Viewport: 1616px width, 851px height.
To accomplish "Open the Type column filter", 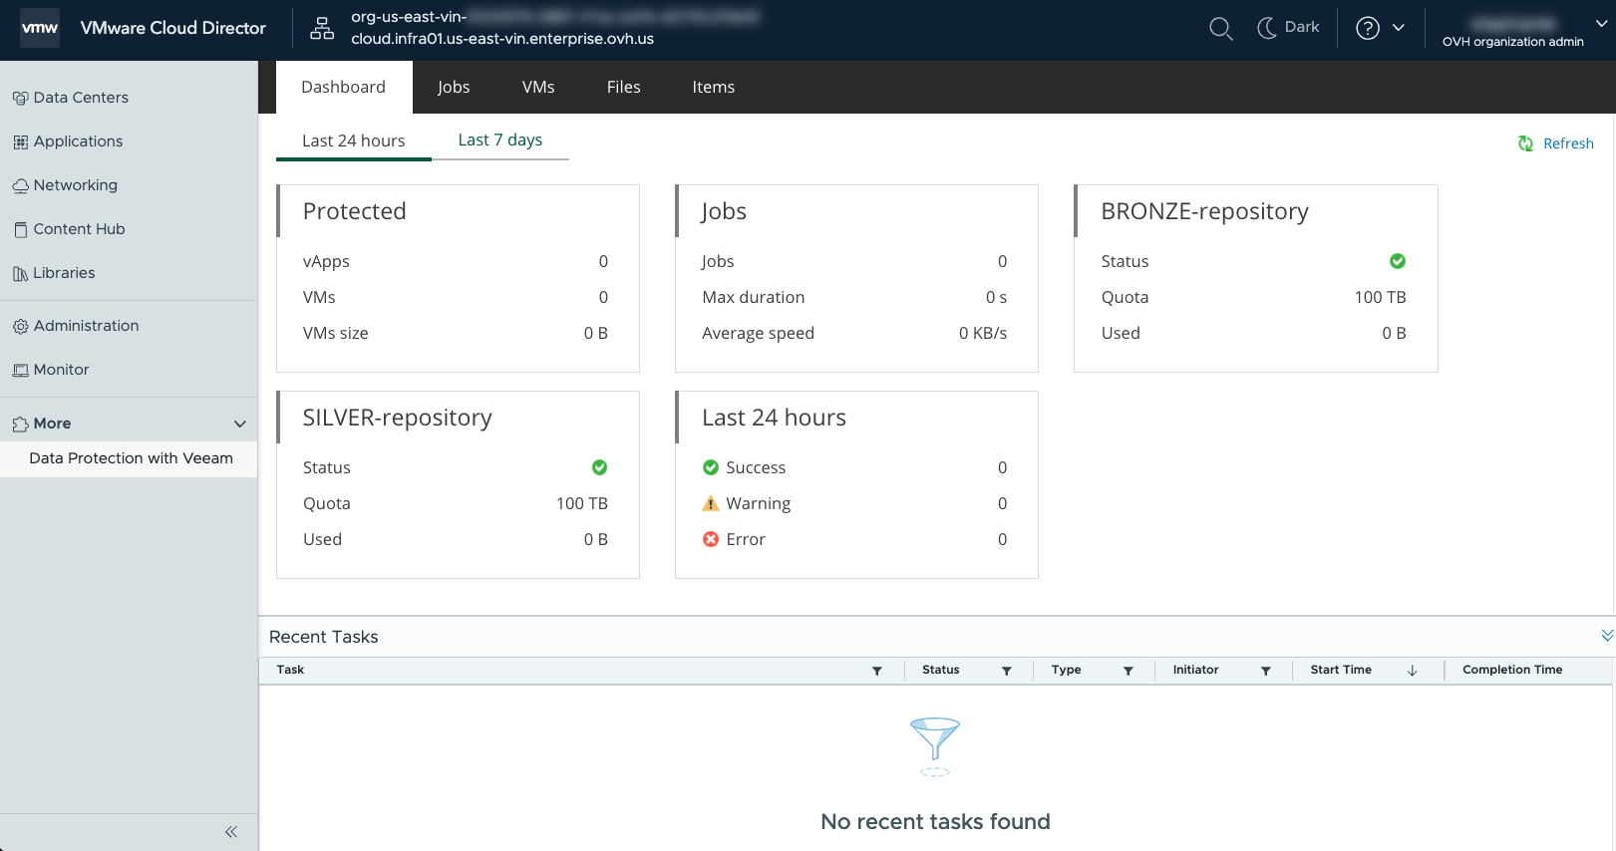I will click(1129, 671).
